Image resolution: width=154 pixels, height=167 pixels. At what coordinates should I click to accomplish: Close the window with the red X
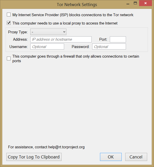pyautogui.click(x=146, y=3)
